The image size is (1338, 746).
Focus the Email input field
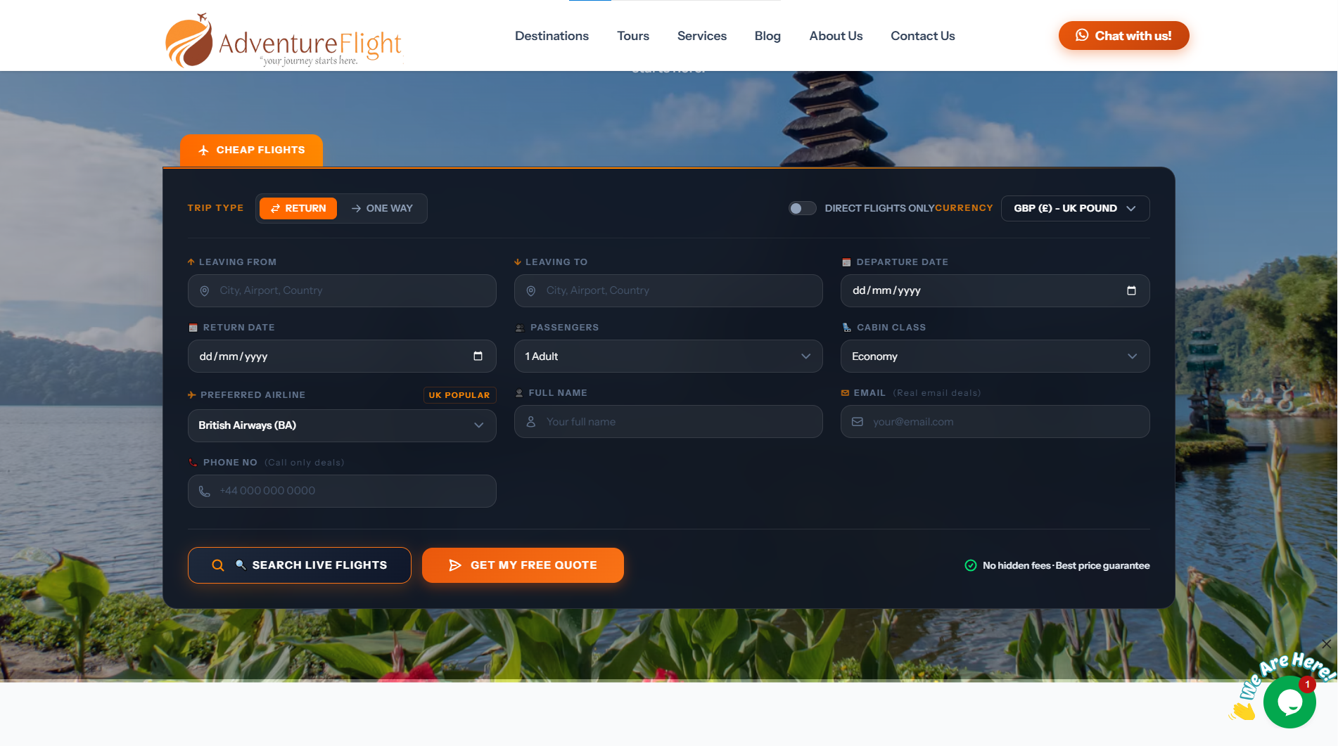click(995, 422)
